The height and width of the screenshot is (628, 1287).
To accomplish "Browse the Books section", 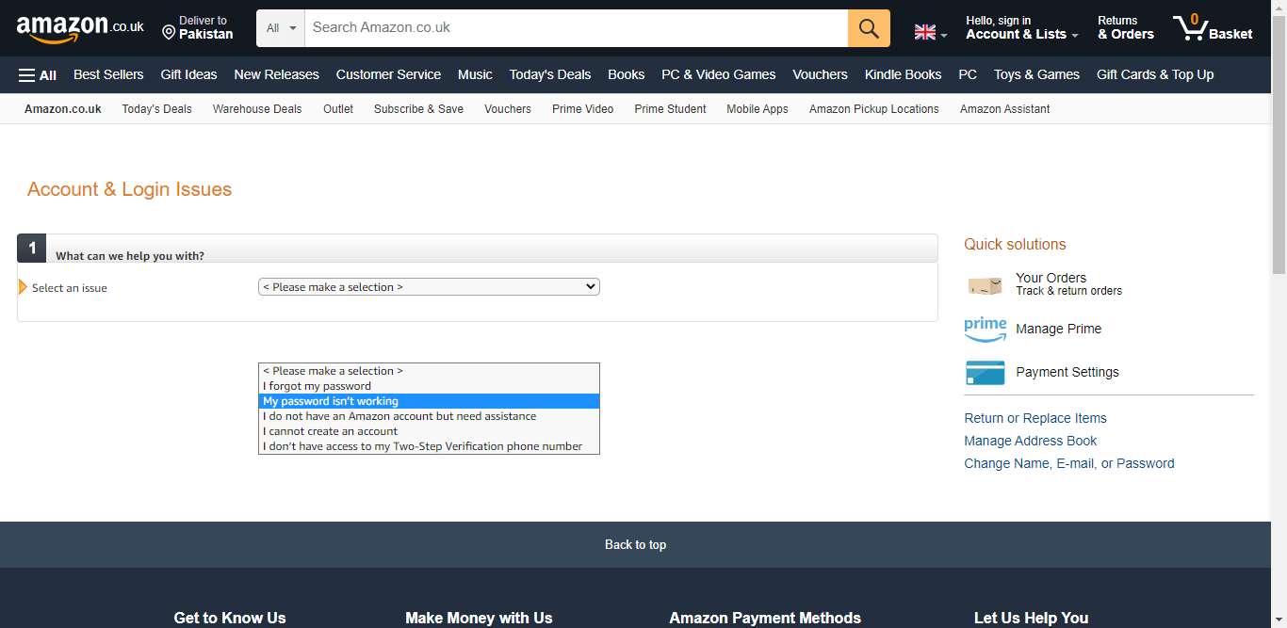I will pos(627,75).
